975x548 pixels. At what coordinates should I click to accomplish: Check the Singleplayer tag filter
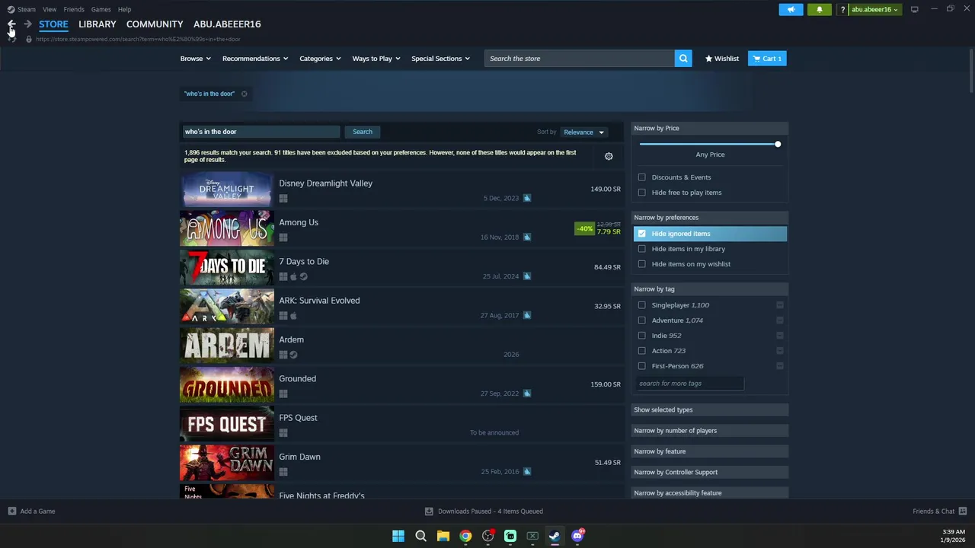point(642,305)
